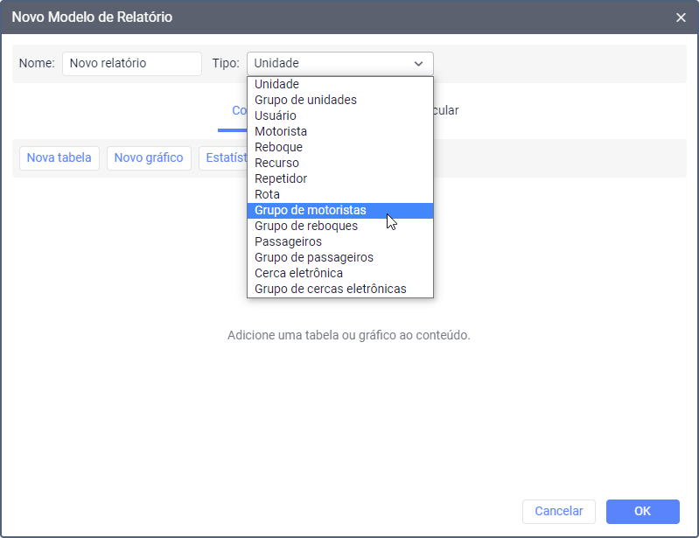This screenshot has width=699, height=538.
Task: Select Repetidor option
Action: coord(281,178)
